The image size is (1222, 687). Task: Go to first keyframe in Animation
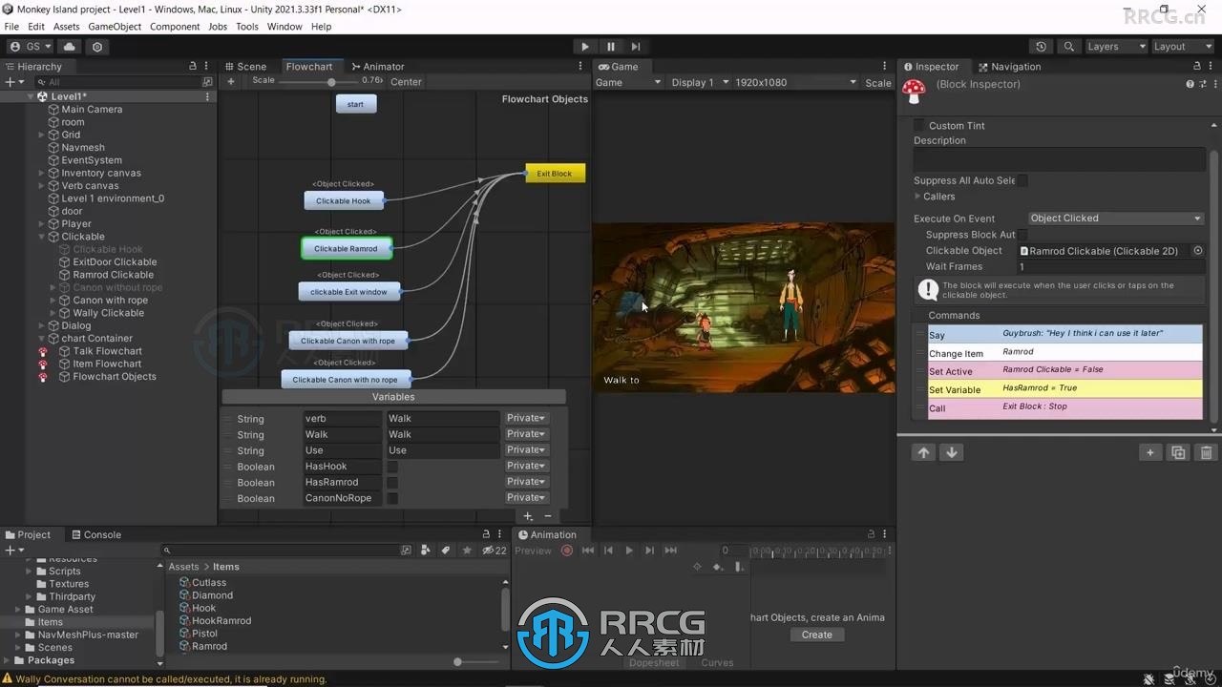pyautogui.click(x=588, y=551)
